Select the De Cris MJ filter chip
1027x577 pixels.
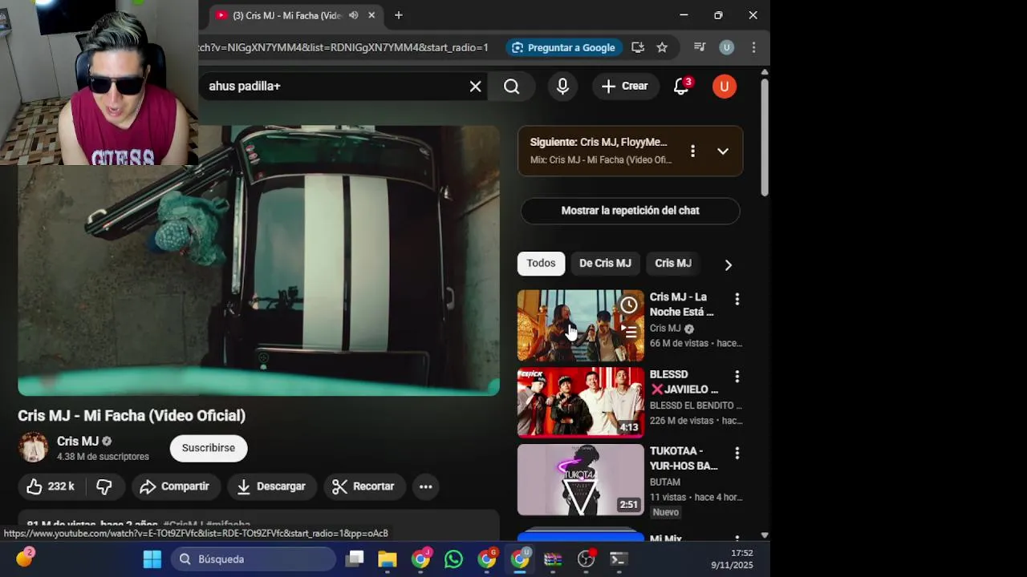click(x=605, y=264)
